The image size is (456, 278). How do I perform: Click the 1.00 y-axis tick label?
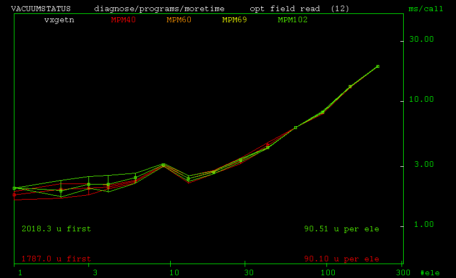424,224
